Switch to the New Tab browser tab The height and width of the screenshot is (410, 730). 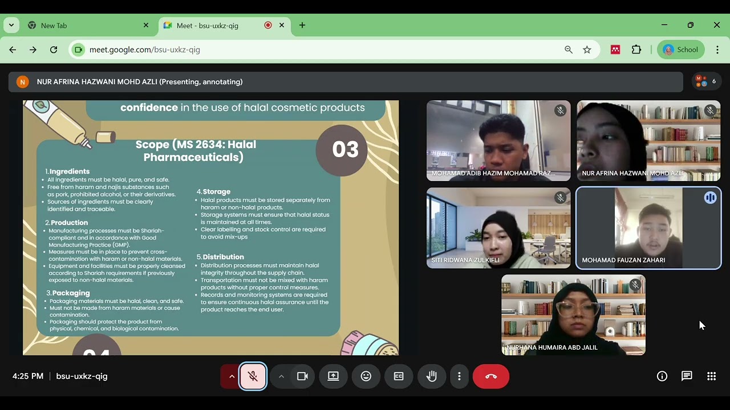88,26
